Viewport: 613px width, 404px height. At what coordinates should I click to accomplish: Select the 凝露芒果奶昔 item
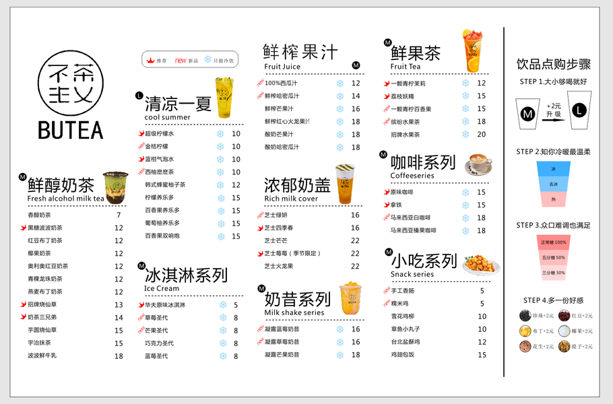click(282, 354)
